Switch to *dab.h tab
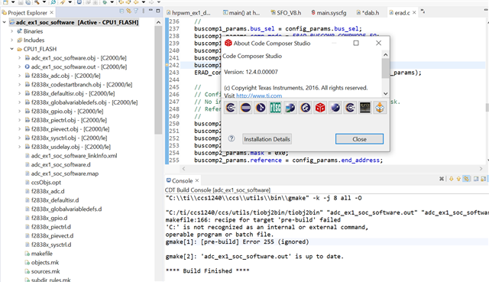 368,13
